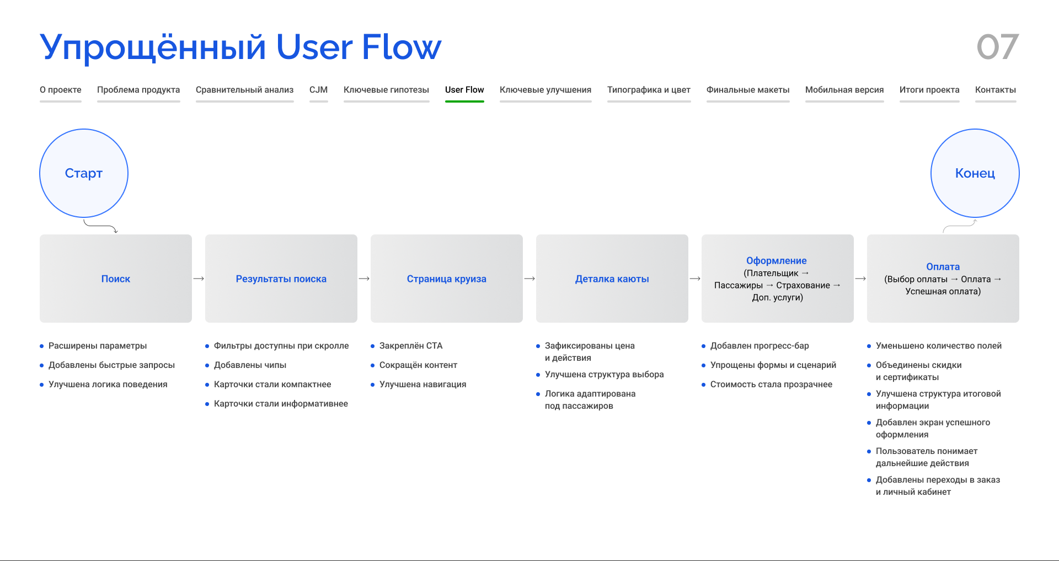Click the "Конец" circle
This screenshot has height=561, width=1059.
pos(975,173)
